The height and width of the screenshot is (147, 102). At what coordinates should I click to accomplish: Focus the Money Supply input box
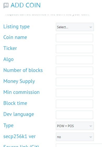[74, 82]
